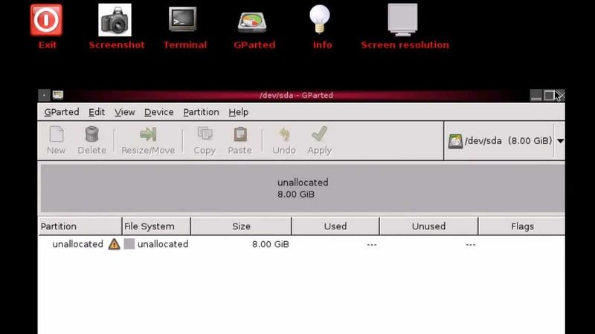This screenshot has width=595, height=334.
Task: Click the Apply checkmark toolbar button
Action: 320,140
